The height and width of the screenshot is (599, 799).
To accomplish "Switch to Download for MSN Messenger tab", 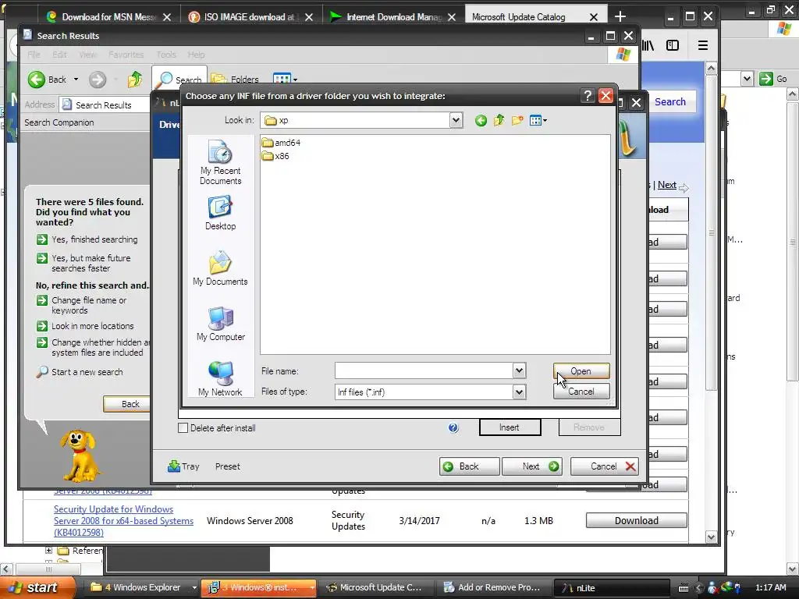I will (109, 17).
